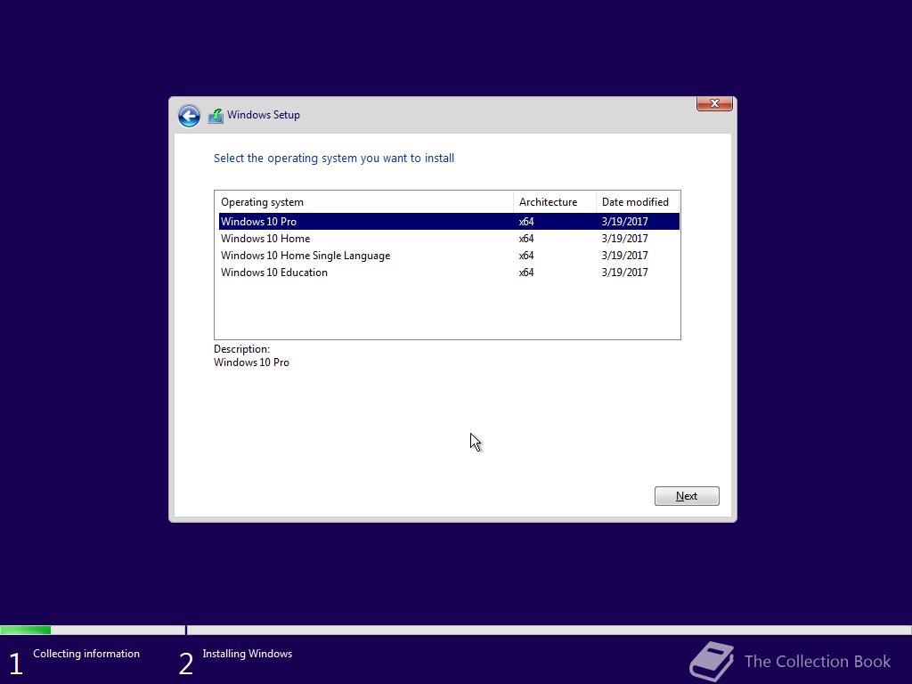Select the Windows 10 Pro row
This screenshot has height=684, width=912.
[449, 222]
